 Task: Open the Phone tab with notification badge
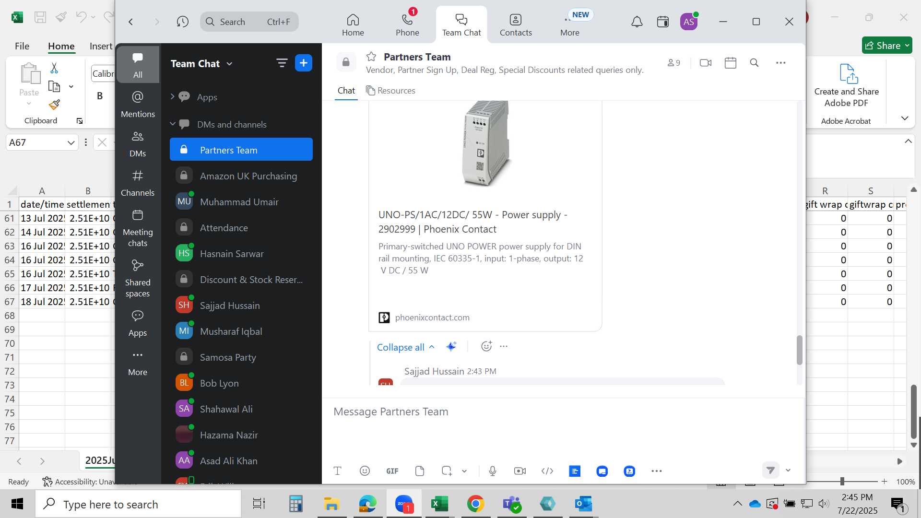(x=407, y=25)
